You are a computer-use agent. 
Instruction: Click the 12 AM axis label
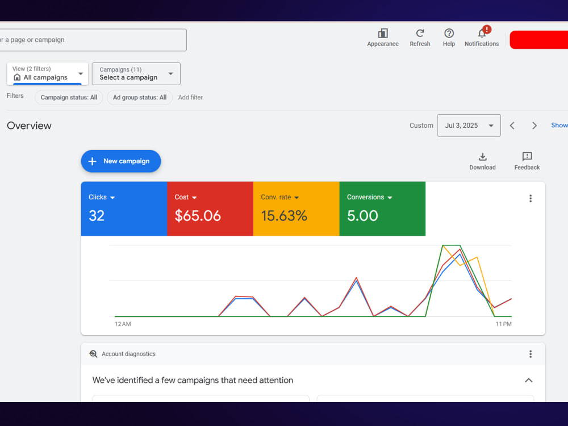click(x=123, y=324)
